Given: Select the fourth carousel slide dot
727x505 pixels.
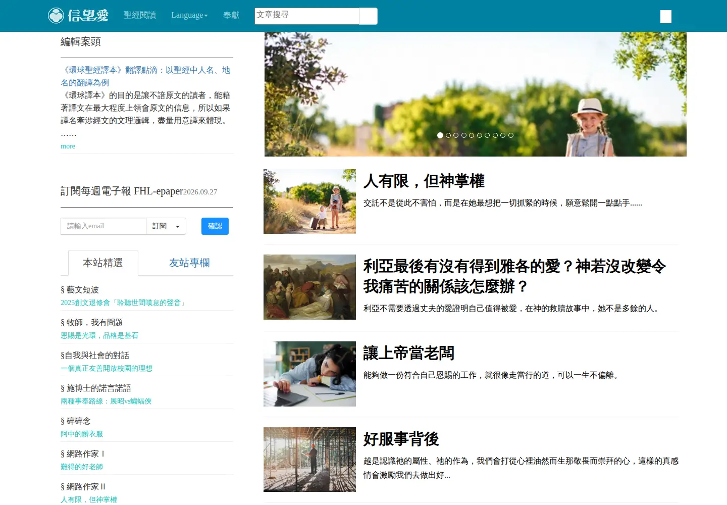Looking at the screenshot, I should (464, 135).
